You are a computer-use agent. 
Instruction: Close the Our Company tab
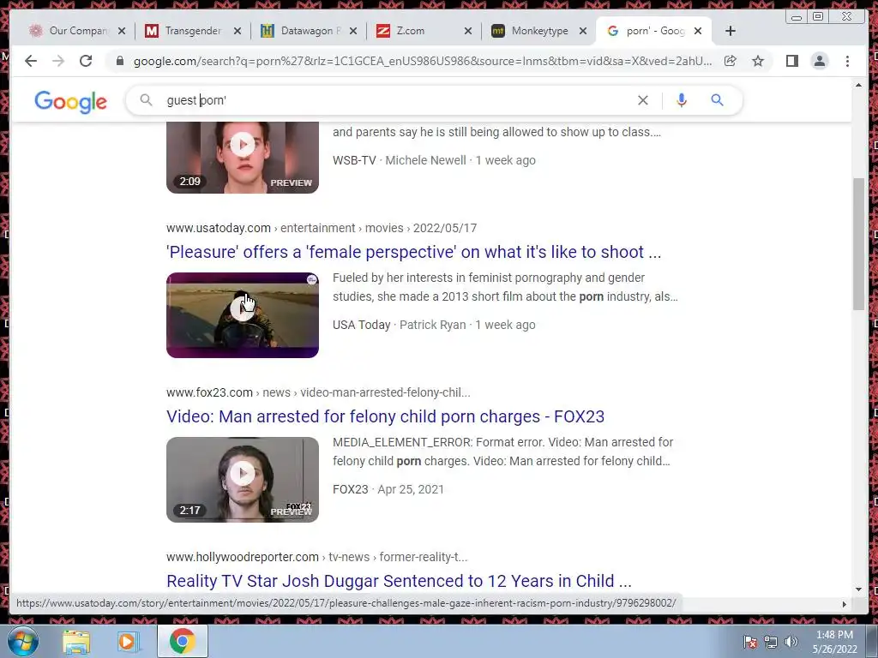point(122,31)
